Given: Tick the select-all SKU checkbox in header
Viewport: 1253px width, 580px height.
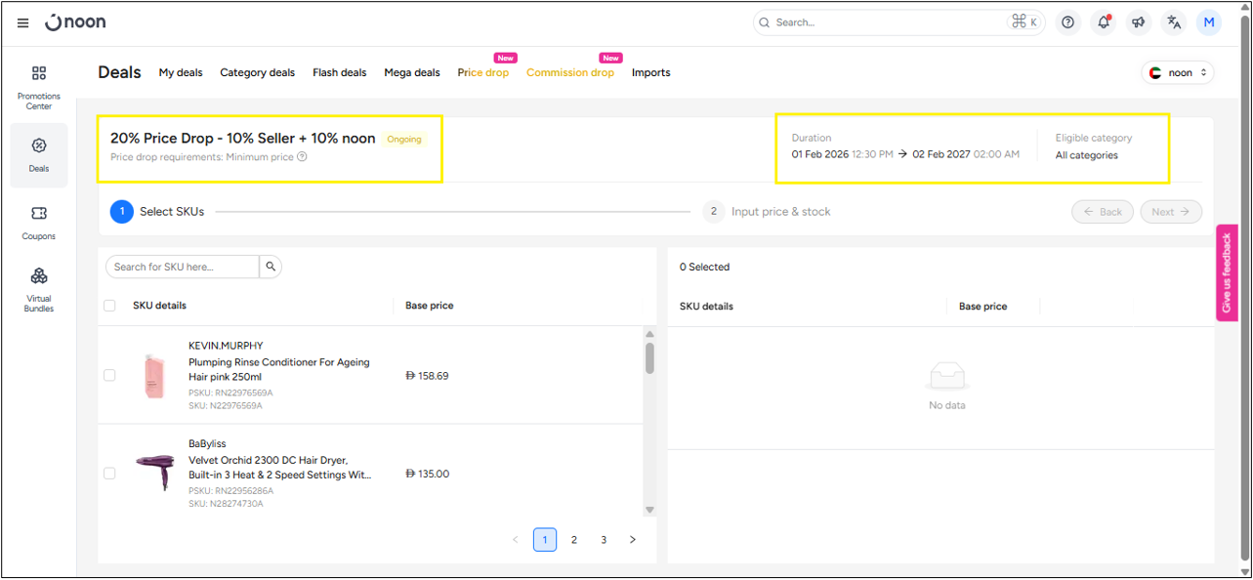Looking at the screenshot, I should (x=109, y=306).
